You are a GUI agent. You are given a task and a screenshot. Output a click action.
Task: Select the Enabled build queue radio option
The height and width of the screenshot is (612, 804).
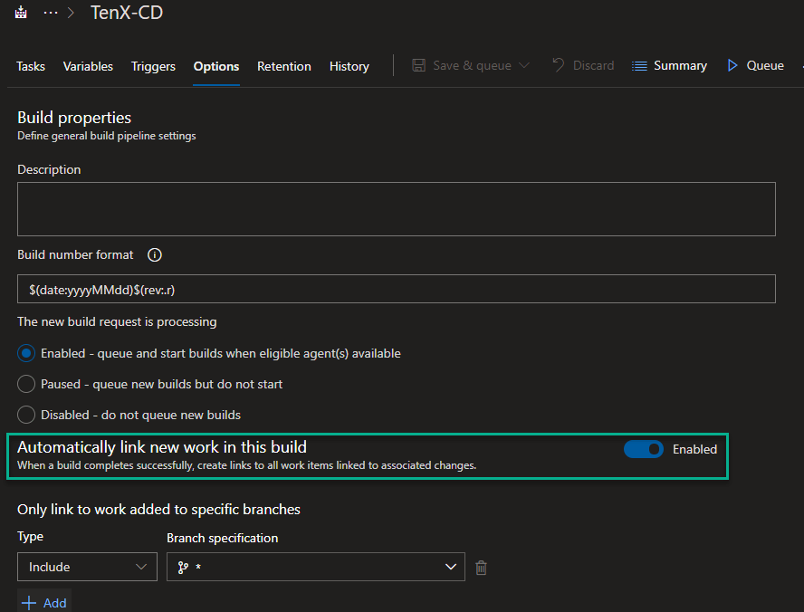click(x=26, y=353)
